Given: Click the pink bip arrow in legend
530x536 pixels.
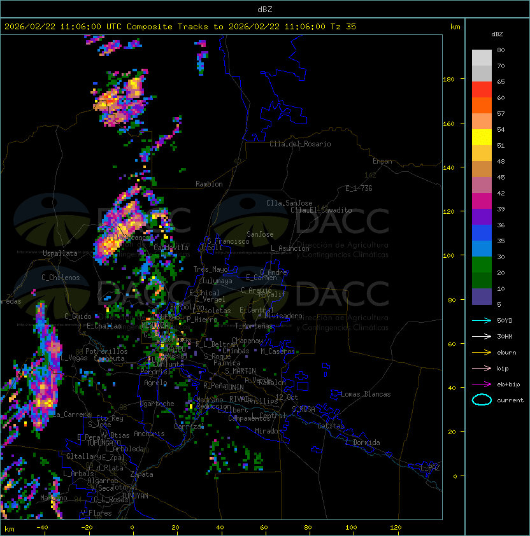Looking at the screenshot, I should pos(482,368).
